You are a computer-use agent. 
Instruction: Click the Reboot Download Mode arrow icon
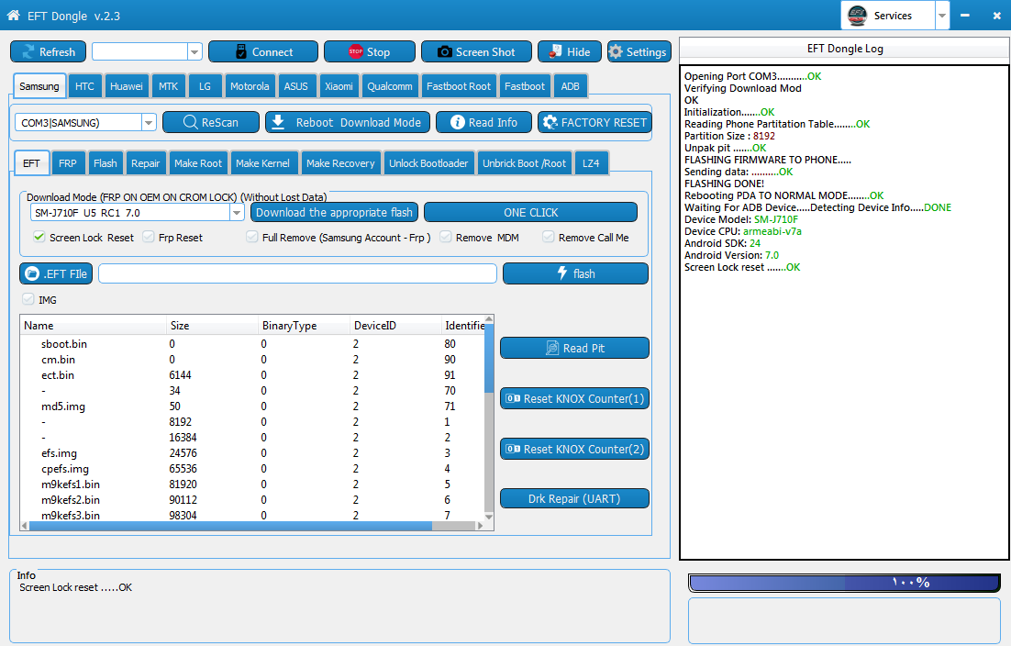coord(278,122)
